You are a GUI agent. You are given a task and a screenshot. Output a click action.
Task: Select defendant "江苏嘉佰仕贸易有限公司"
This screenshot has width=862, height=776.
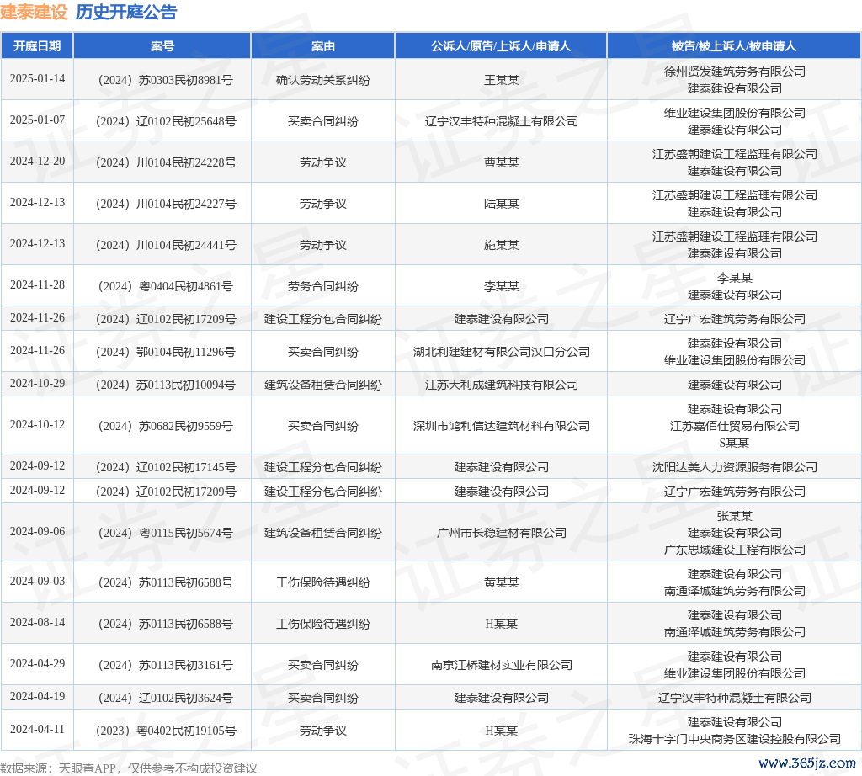pos(734,426)
